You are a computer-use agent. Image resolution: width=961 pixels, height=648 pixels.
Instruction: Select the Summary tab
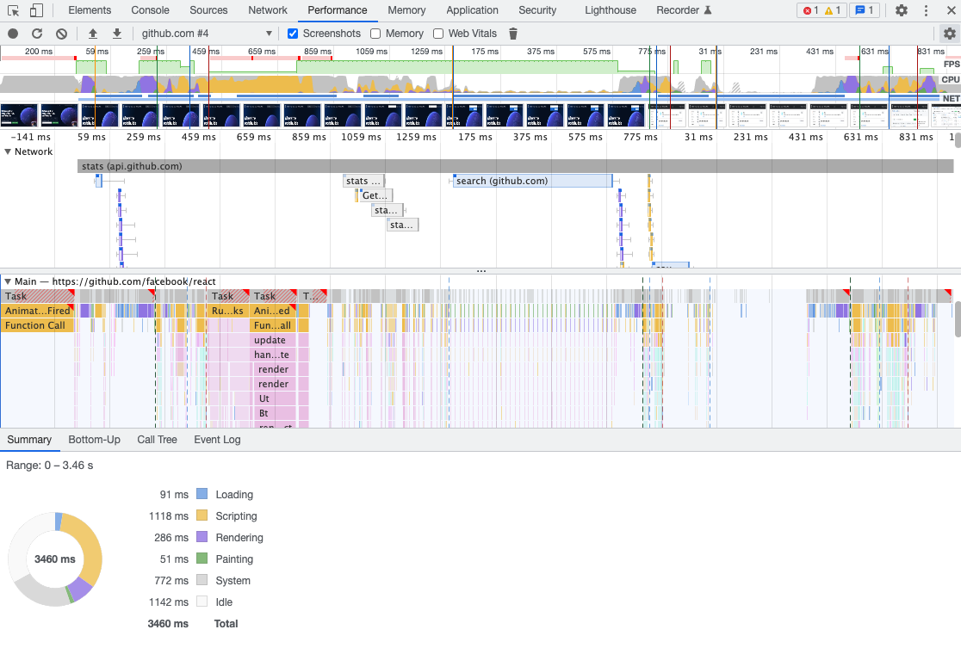(x=29, y=440)
